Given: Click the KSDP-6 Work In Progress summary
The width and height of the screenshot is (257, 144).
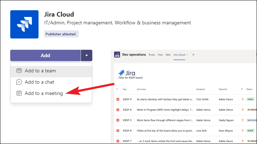Looking at the screenshot, I should 165,110.
